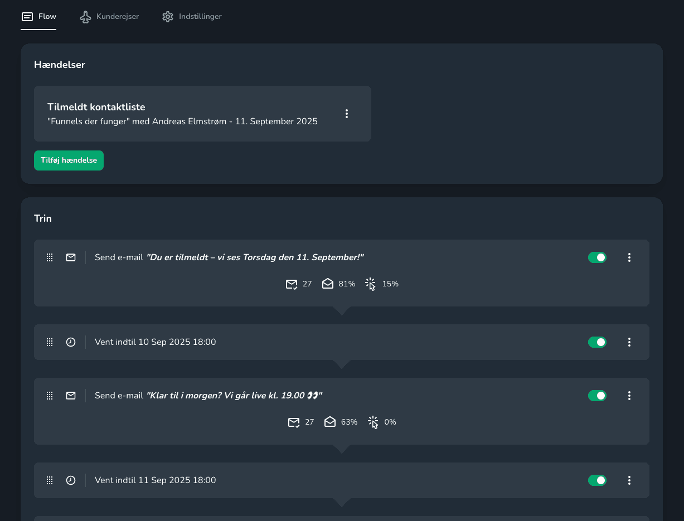
Task: Open the Indstillinger tab
Action: 192,17
